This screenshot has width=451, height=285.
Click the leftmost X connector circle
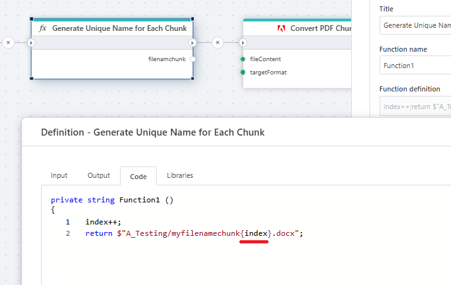click(x=8, y=42)
